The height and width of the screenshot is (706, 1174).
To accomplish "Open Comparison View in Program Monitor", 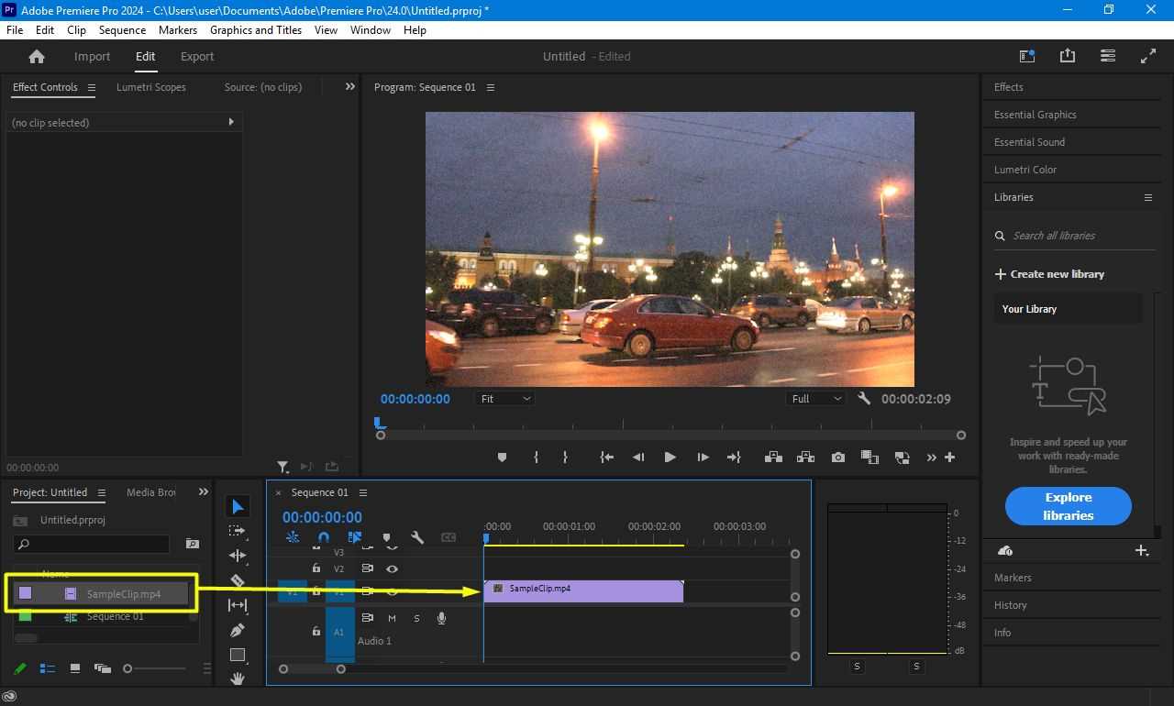I will (902, 457).
